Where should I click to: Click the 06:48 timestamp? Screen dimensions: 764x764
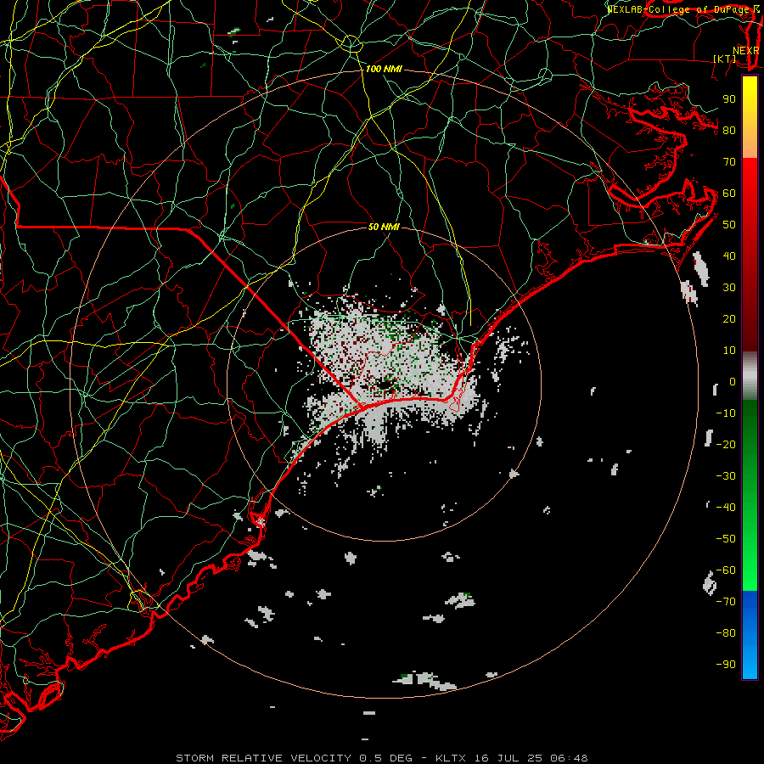point(570,758)
